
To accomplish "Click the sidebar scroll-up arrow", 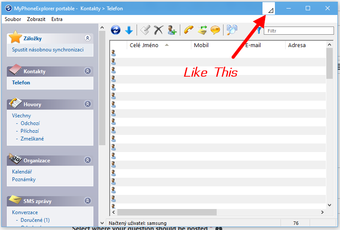I will (x=102, y=27).
